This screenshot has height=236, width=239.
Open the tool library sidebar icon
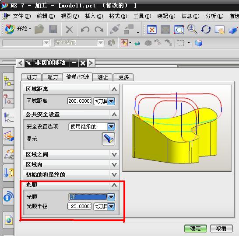(9, 173)
